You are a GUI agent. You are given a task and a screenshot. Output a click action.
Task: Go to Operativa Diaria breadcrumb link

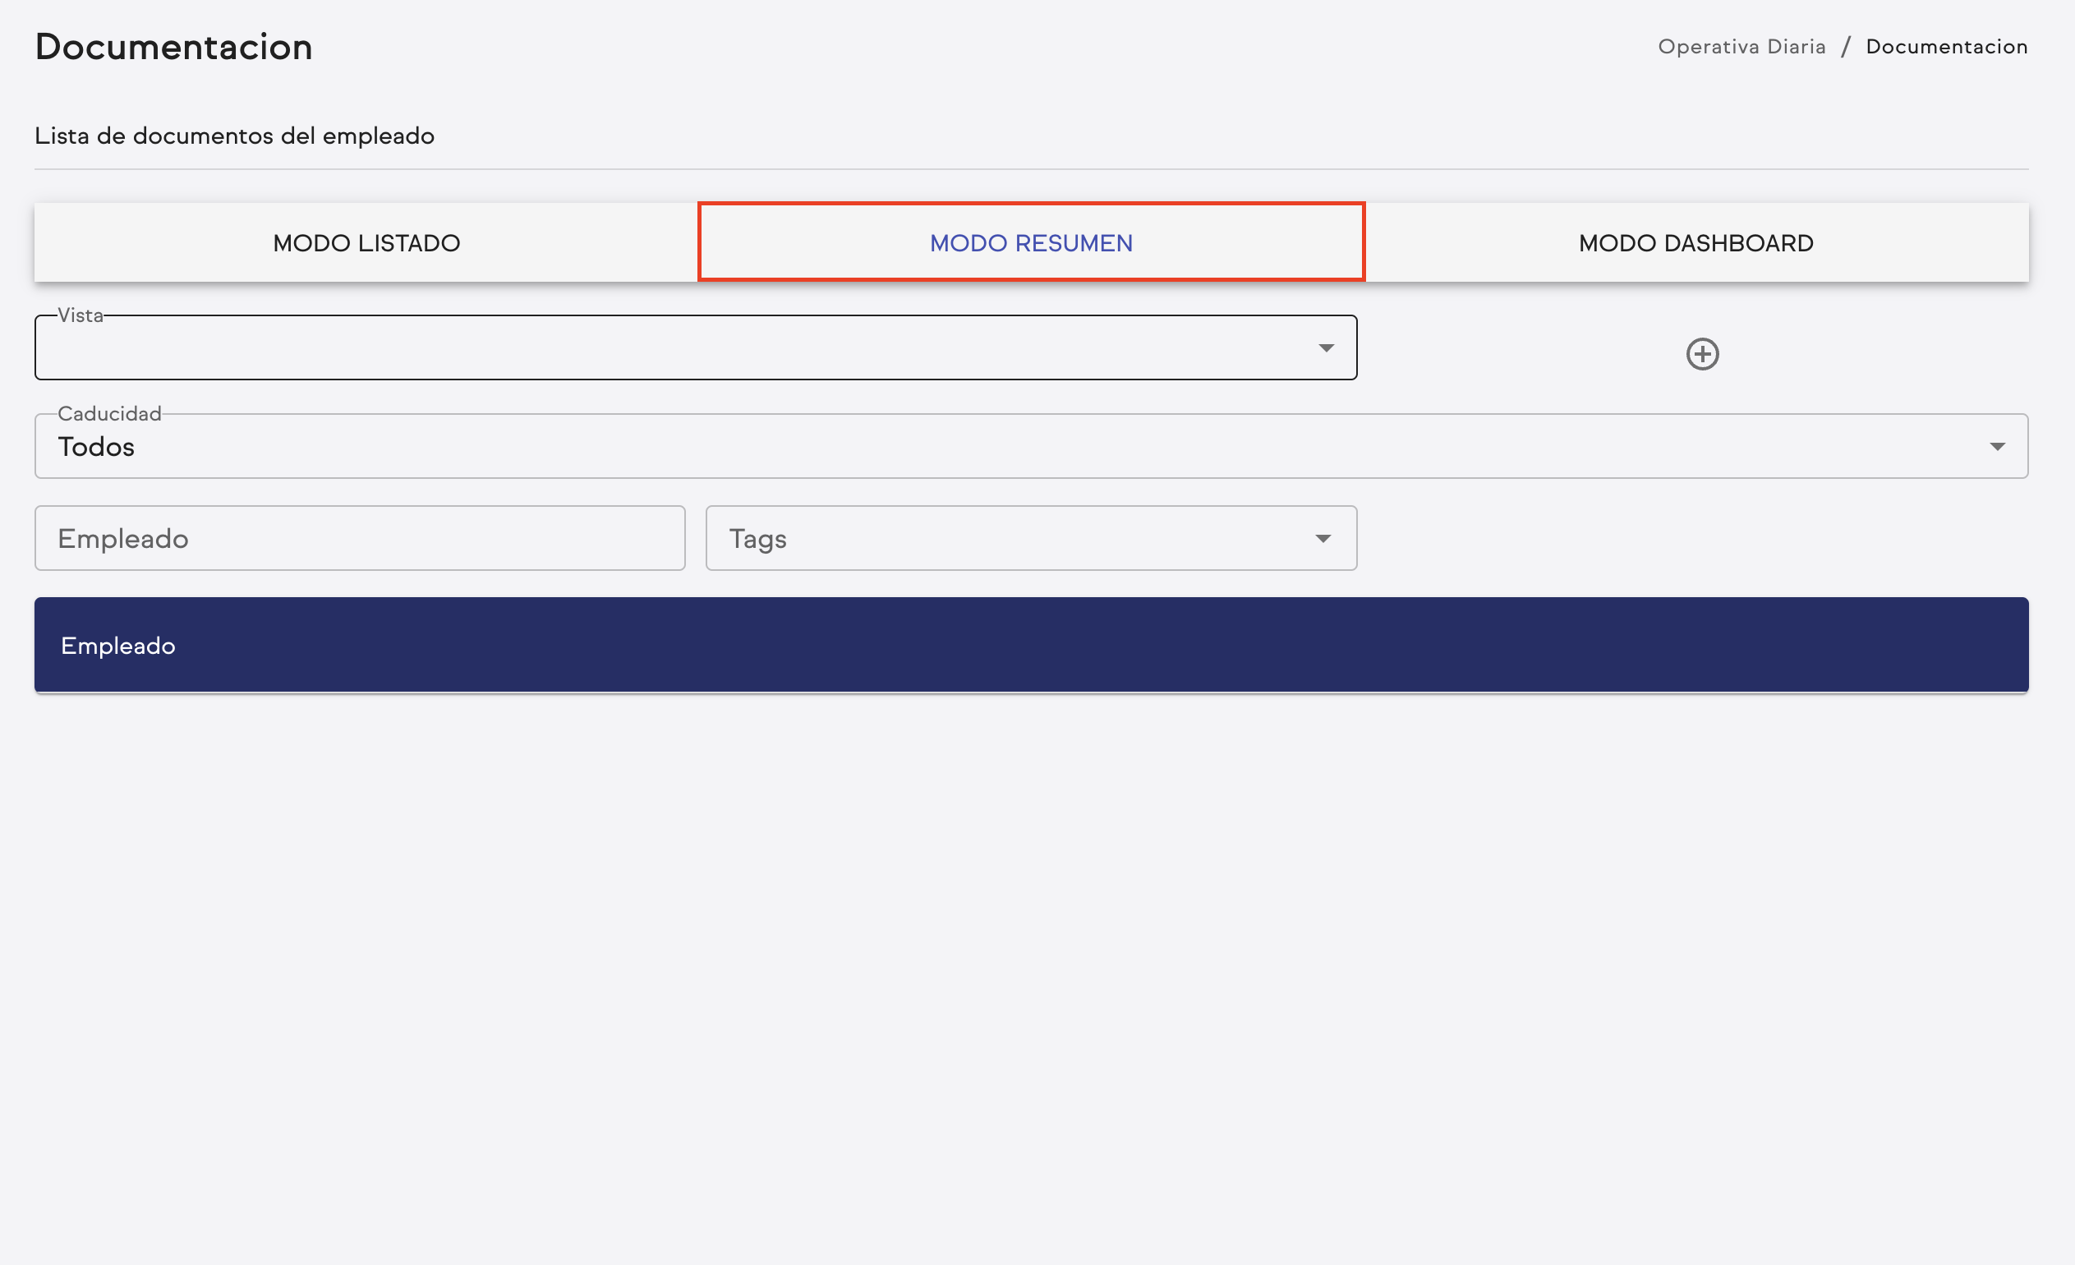[1741, 46]
